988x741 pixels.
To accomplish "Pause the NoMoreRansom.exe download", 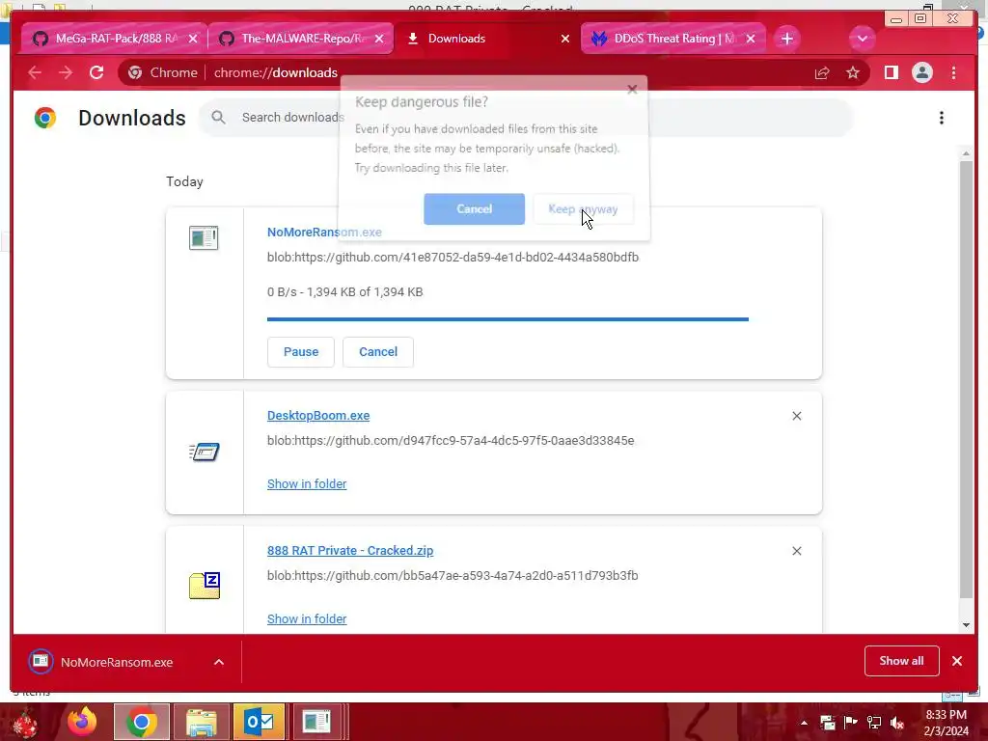I will pos(301,351).
